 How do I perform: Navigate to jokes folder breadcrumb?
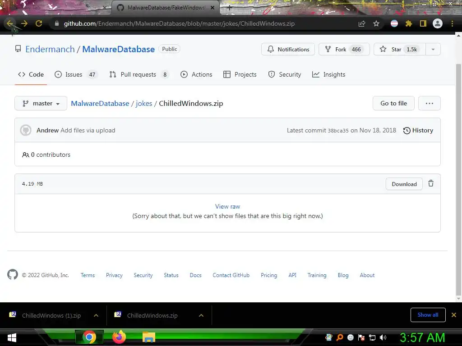tap(144, 103)
